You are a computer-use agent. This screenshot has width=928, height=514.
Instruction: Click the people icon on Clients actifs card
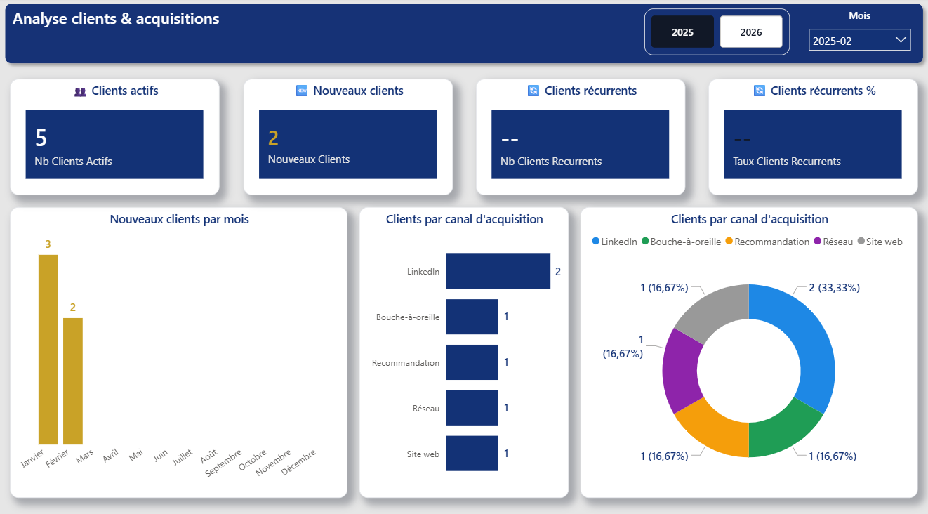[x=79, y=91]
